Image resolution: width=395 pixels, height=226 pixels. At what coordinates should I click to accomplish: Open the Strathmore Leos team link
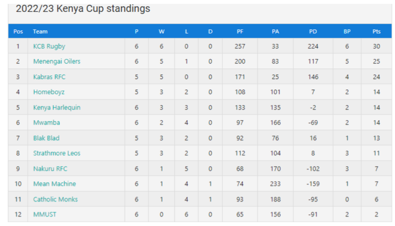(57, 153)
